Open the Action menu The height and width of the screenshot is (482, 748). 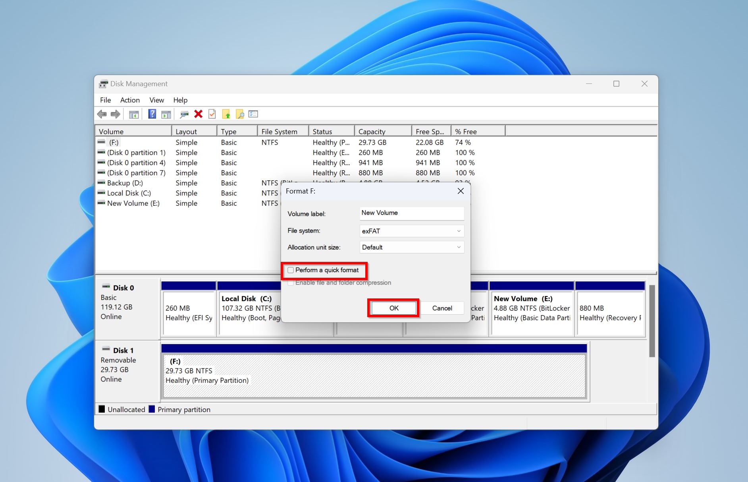[130, 100]
